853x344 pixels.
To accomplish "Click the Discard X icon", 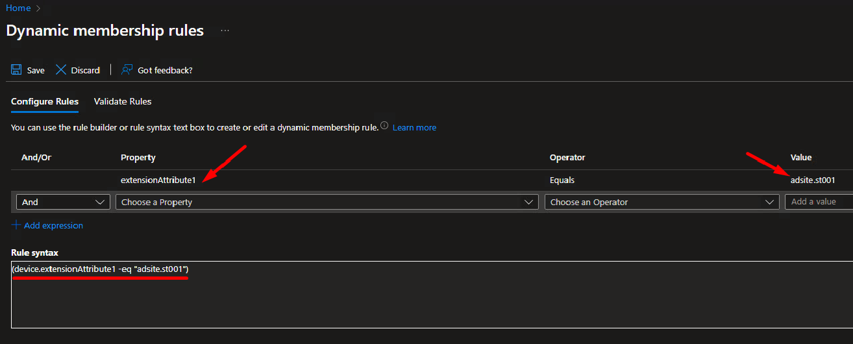I will point(61,69).
